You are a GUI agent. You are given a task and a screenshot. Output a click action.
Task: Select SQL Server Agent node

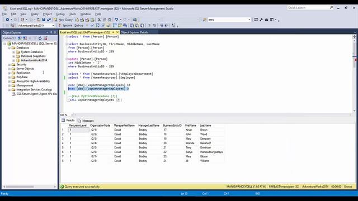click(x=36, y=94)
